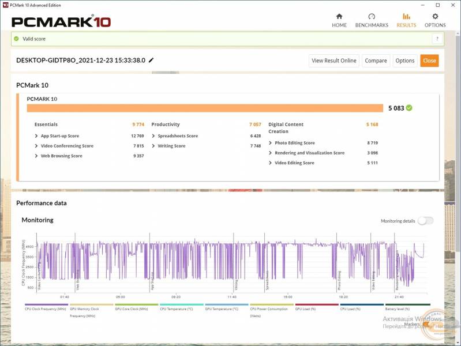
Task: Click the Compare button
Action: (376, 61)
